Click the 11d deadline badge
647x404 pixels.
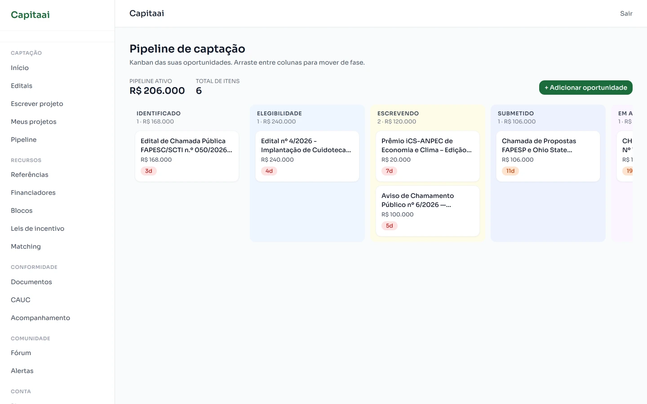pos(510,171)
